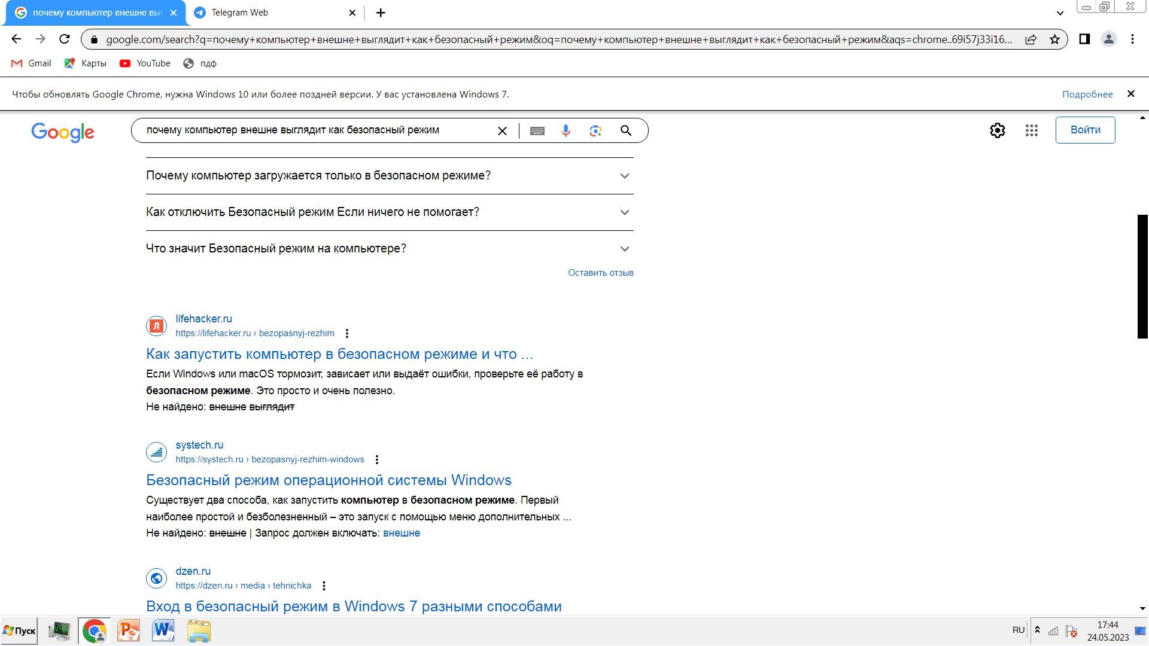Click 'Оставить отзыв' feedback option
The image size is (1149, 646).
tap(601, 272)
